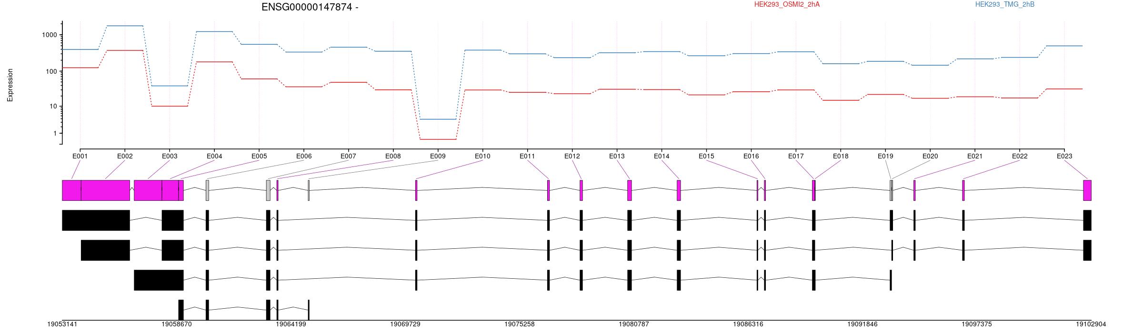This screenshot has height=333, width=1143.
Task: Click exon label E007
Action: tap(348, 156)
